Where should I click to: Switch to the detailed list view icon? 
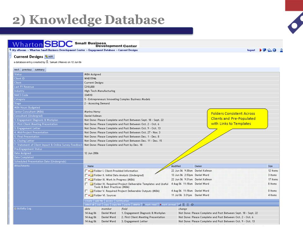point(184,205)
